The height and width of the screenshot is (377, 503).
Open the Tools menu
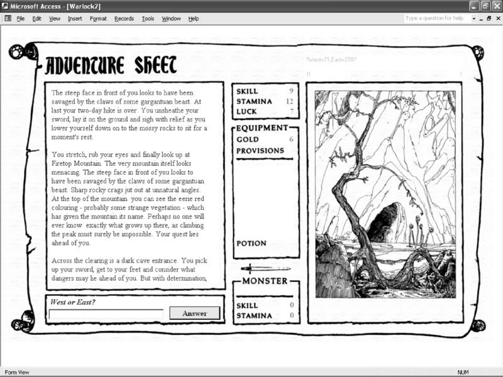click(148, 19)
